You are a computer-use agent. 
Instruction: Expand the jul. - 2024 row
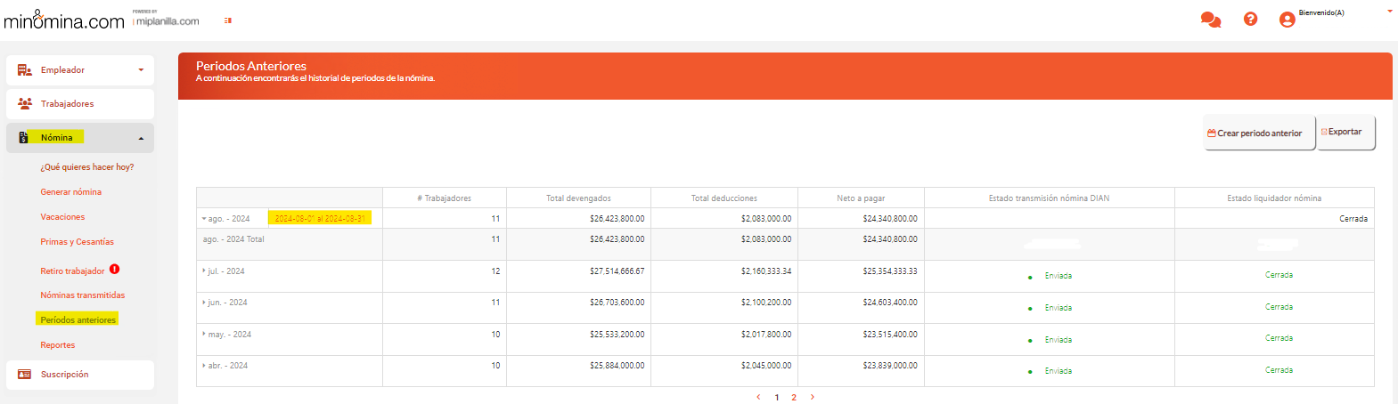[x=204, y=271]
